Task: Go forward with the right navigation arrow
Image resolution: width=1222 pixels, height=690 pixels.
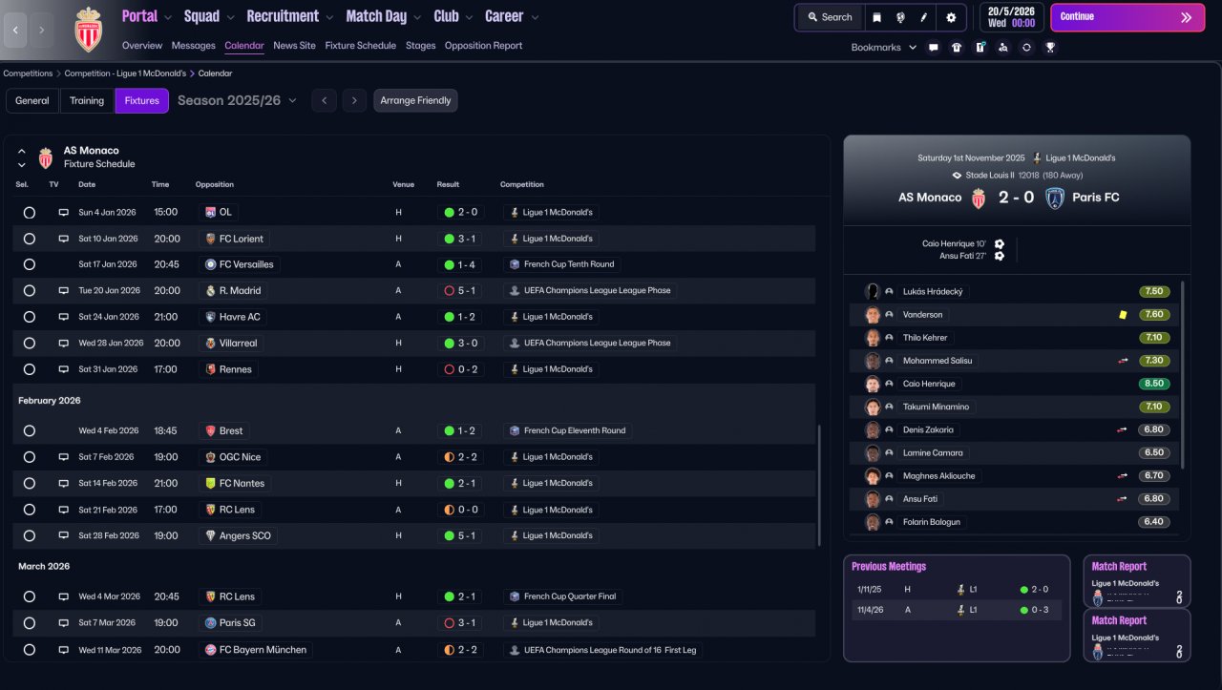Action: tap(42, 30)
